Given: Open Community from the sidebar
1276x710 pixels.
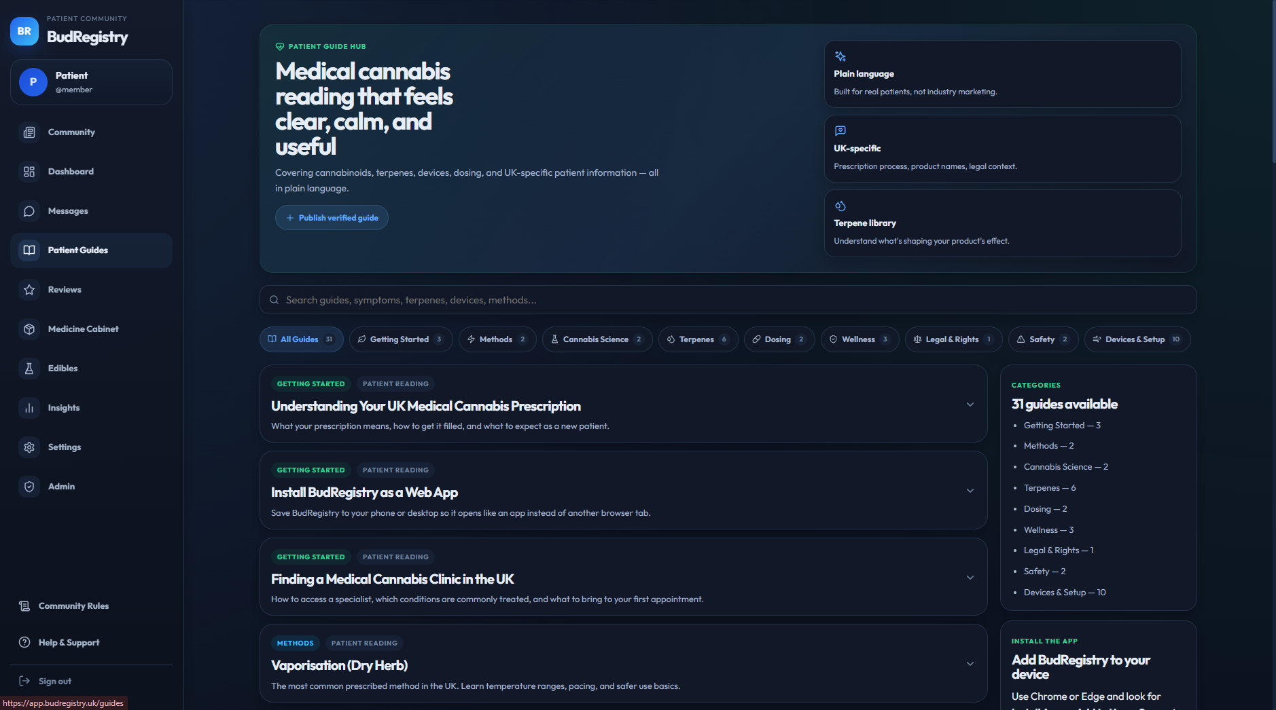Looking at the screenshot, I should (91, 132).
